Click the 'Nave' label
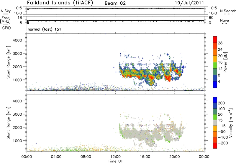The width and height of the screenshot is (236, 163). [224, 20]
